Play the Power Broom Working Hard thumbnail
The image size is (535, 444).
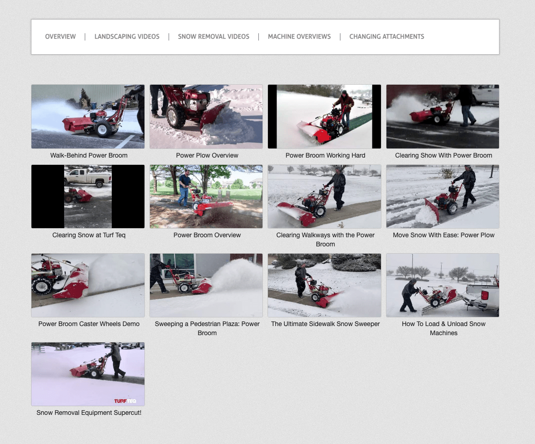pyautogui.click(x=324, y=117)
